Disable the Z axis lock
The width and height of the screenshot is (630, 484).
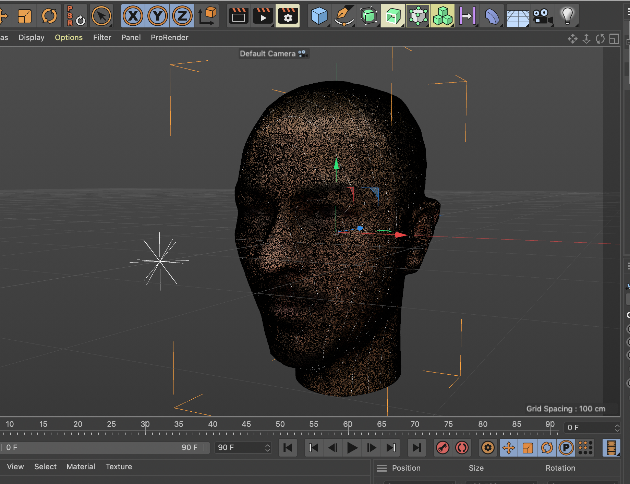(x=182, y=16)
